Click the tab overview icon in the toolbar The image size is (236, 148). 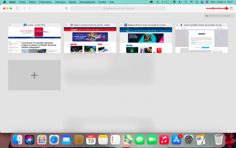point(231,8)
